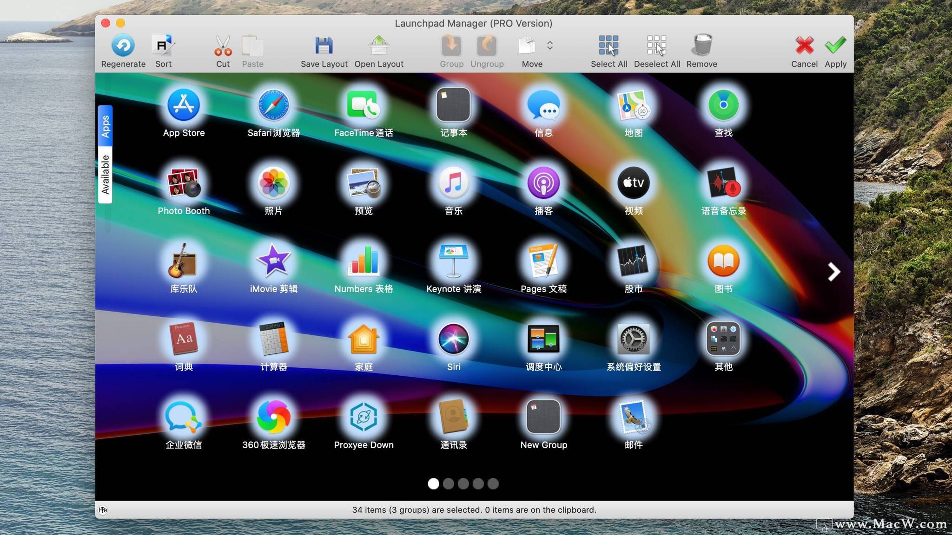Select the 语音备忘录 voice memos icon
This screenshot has width=952, height=535.
click(723, 183)
